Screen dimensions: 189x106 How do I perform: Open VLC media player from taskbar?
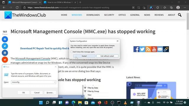point(125,102)
